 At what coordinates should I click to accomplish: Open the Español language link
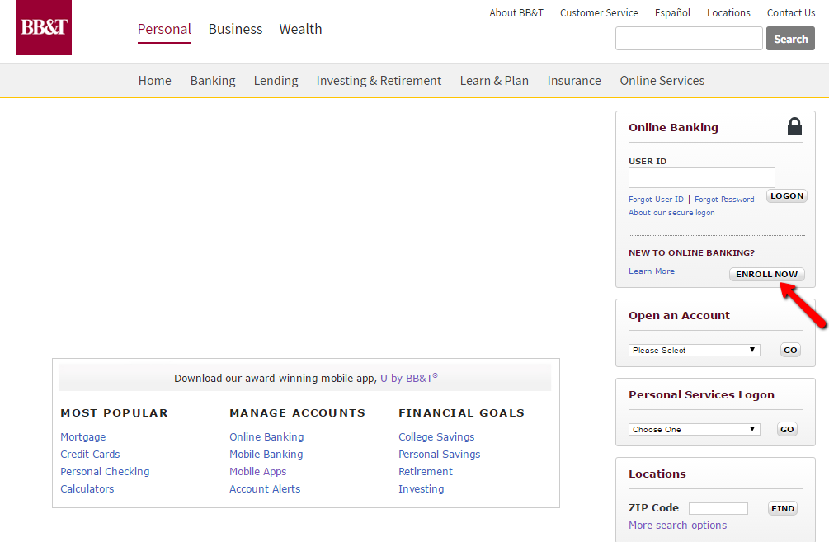672,12
